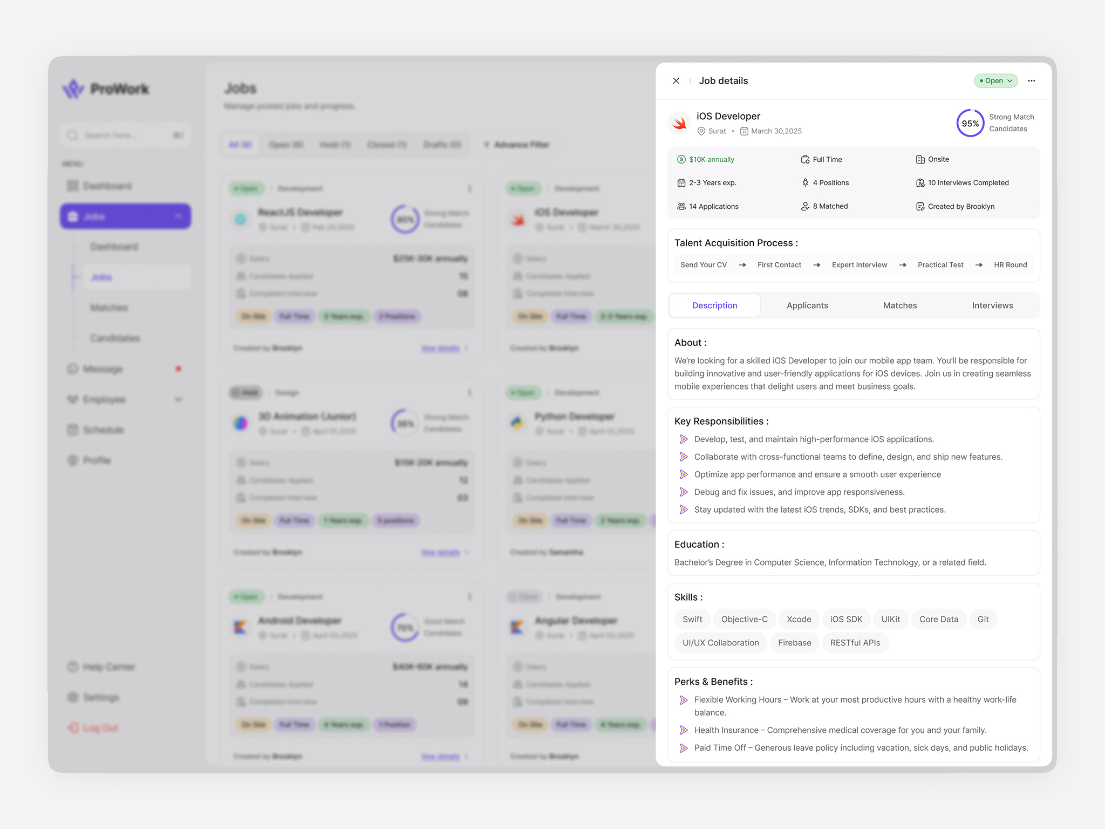Screen dimensions: 1105x829
Task: Click the 10 Interviews Completed icon
Action: point(920,183)
